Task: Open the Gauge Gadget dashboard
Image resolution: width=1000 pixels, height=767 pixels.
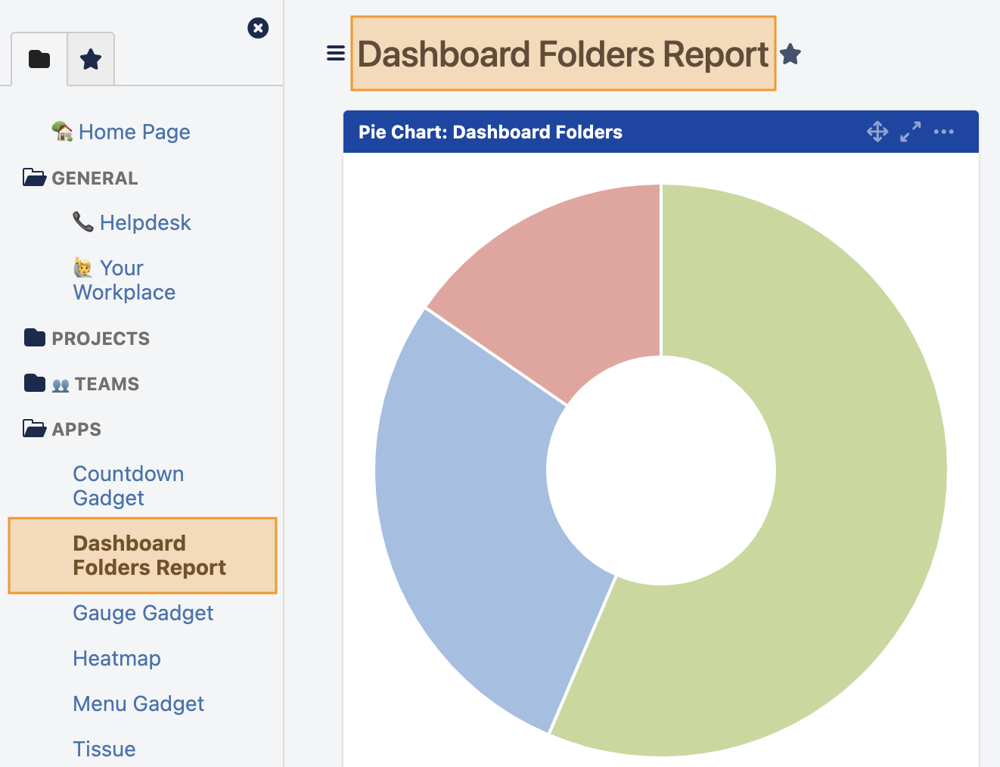Action: coord(143,613)
